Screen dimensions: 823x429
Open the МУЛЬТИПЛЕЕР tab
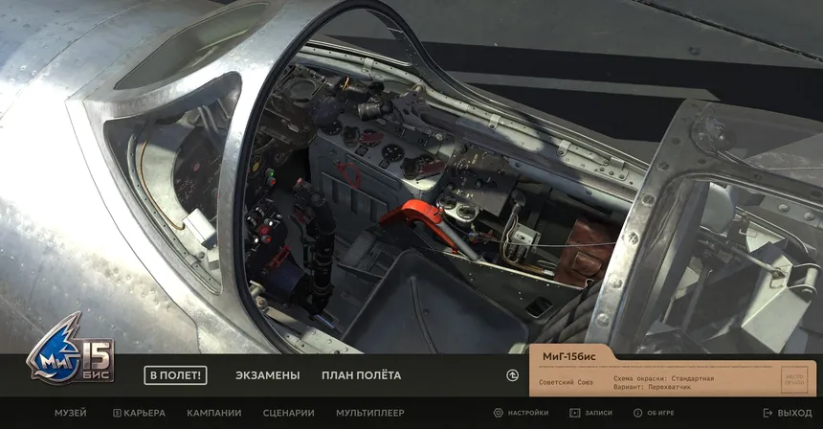click(x=369, y=413)
